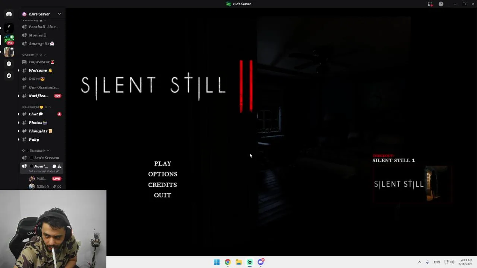
Task: Open Discord direct messages home icon
Action: [x=9, y=14]
